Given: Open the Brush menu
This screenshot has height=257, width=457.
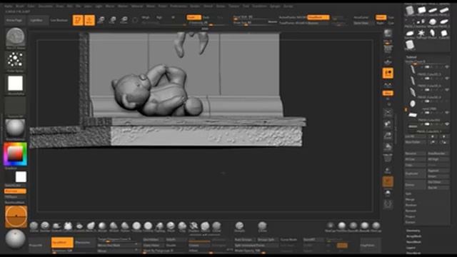Looking at the screenshot, I should (x=20, y=6).
